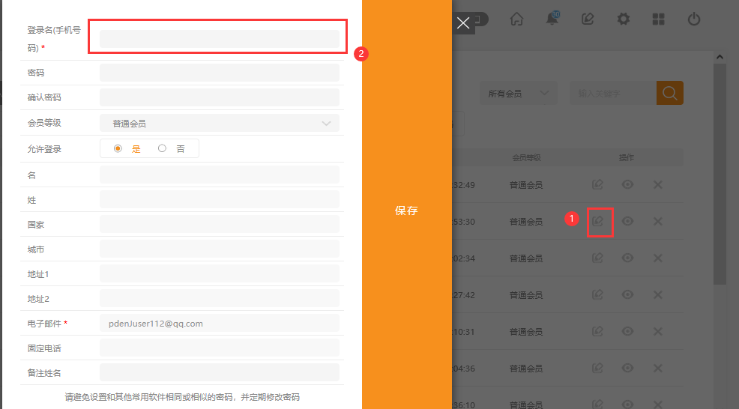Click the 会员等级 column header
739x409 pixels.
click(x=526, y=157)
